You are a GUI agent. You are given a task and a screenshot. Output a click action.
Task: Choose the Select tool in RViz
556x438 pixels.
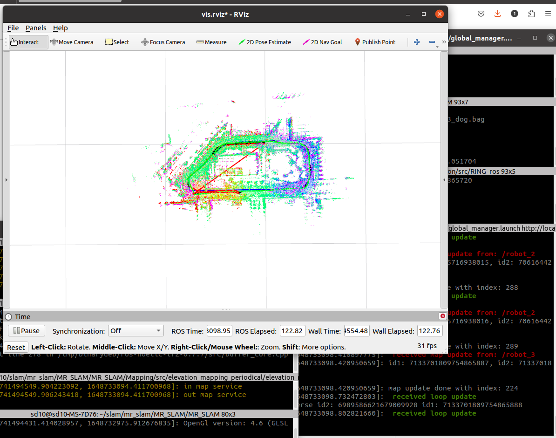[x=117, y=42]
